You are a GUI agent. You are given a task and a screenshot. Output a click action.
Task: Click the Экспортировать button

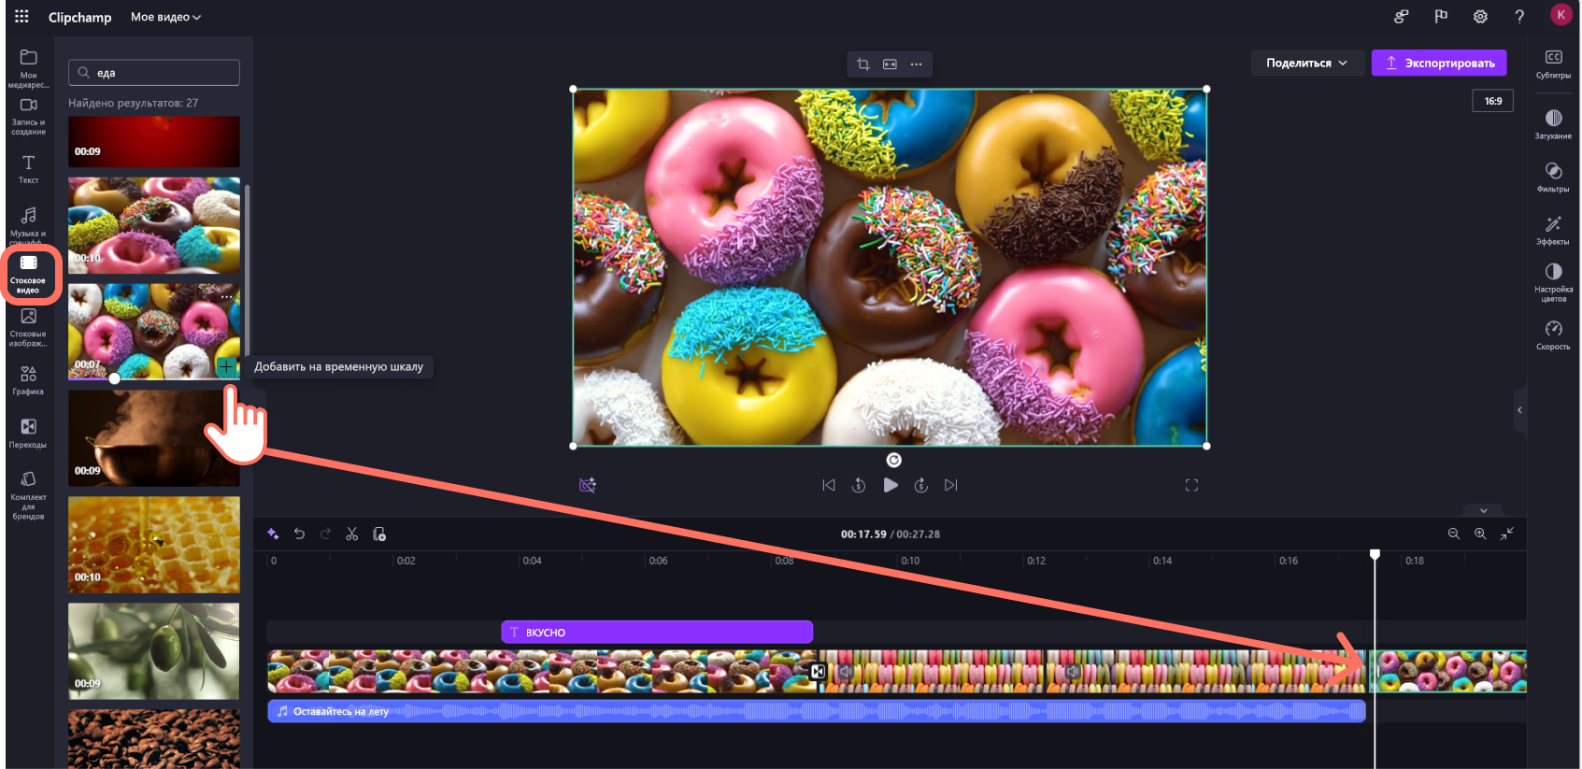(1439, 63)
